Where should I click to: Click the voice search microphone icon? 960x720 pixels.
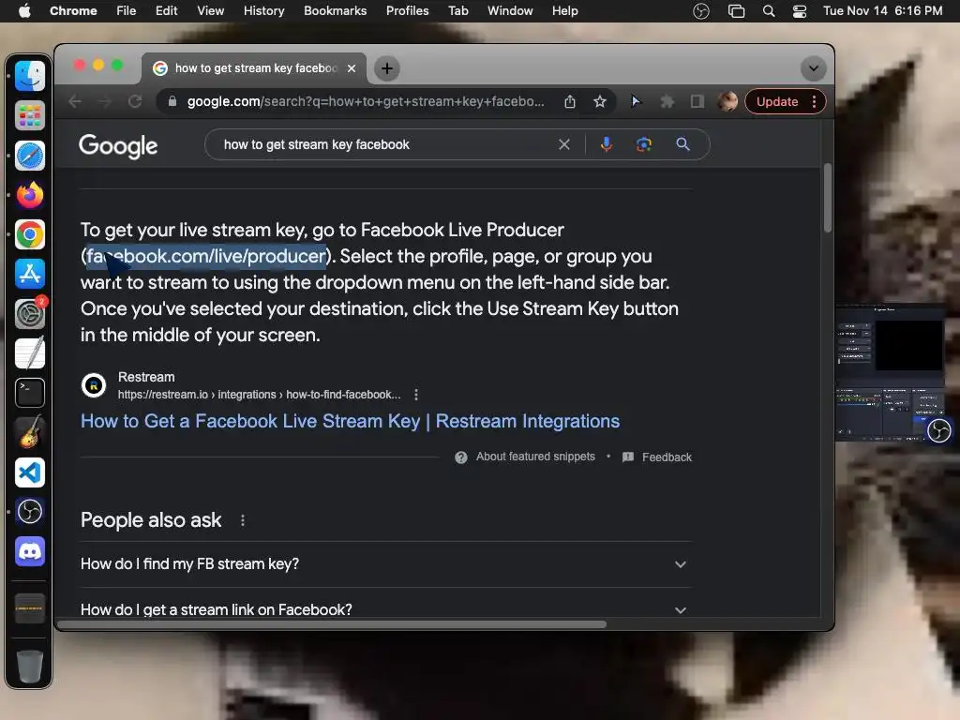tap(607, 144)
